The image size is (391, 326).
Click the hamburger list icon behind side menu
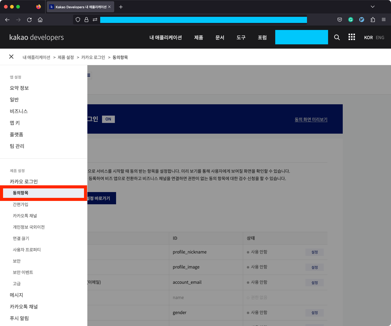(89, 75)
